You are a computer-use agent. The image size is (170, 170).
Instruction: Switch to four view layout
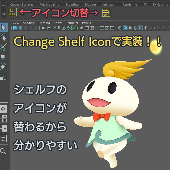pos(3,119)
